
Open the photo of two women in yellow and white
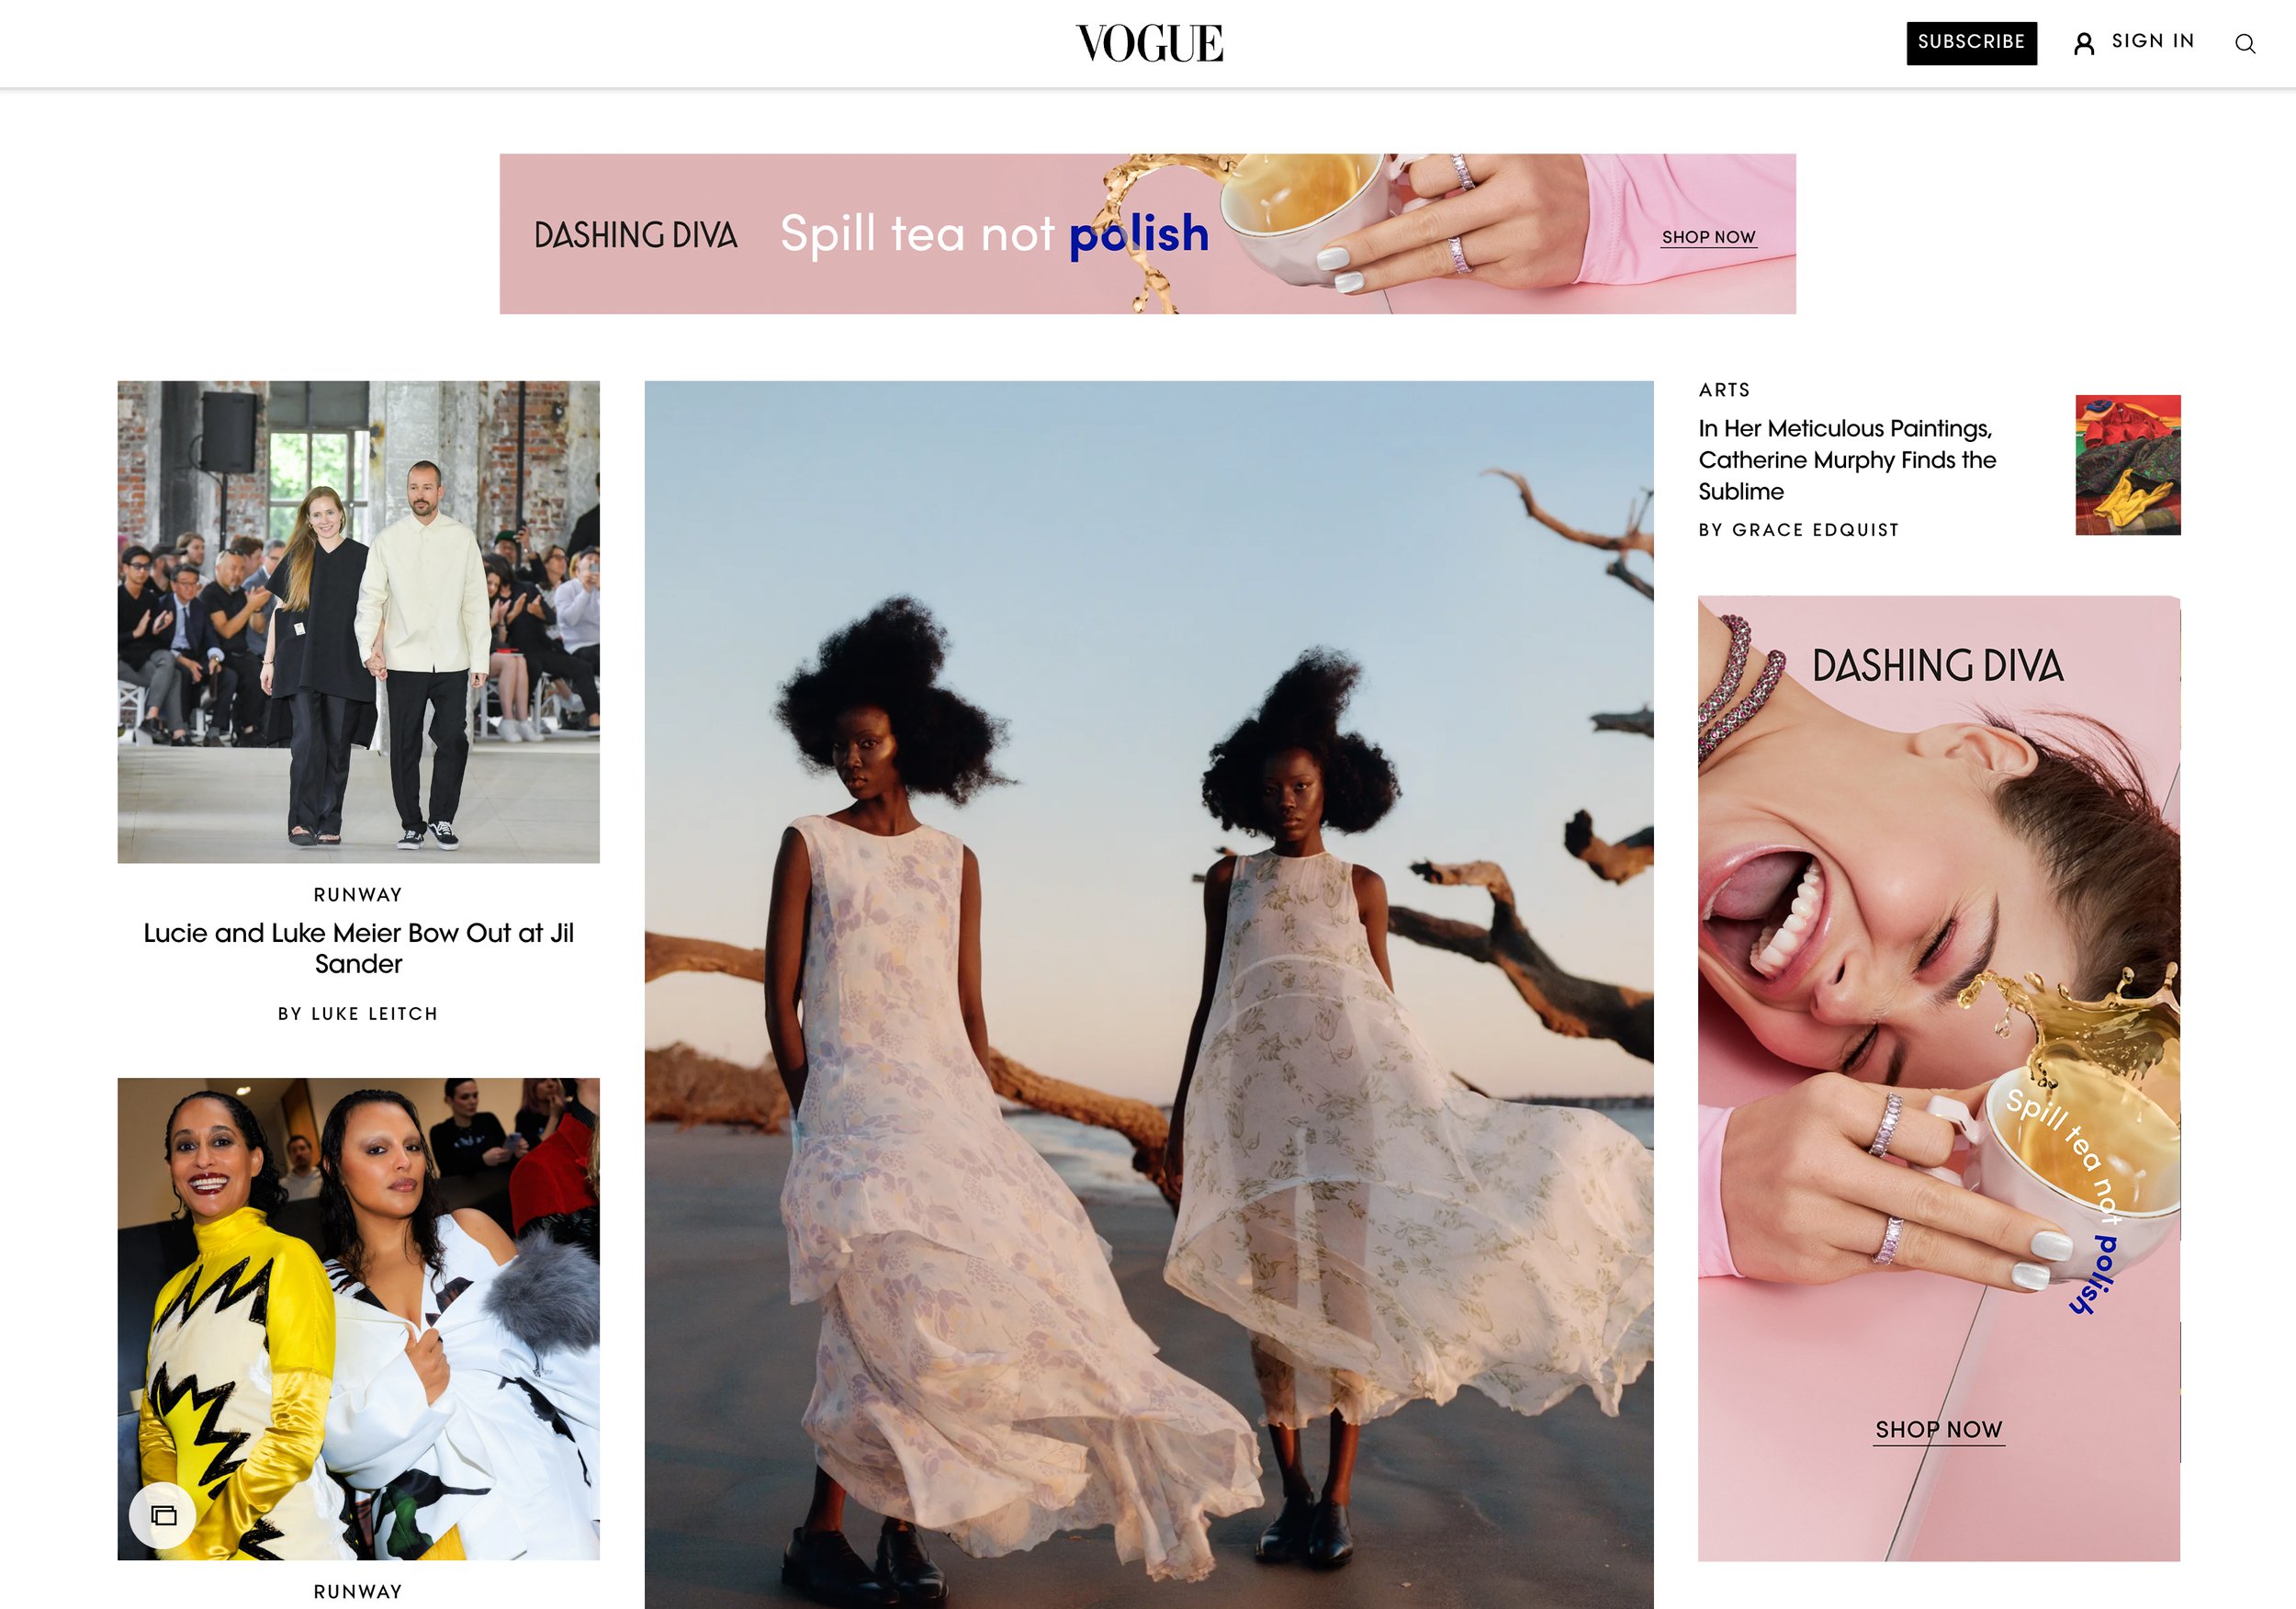[358, 1318]
